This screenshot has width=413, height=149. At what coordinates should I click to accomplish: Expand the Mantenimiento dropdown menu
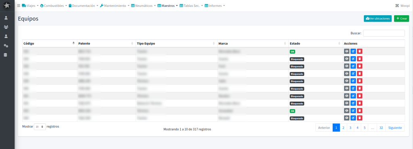point(115,6)
